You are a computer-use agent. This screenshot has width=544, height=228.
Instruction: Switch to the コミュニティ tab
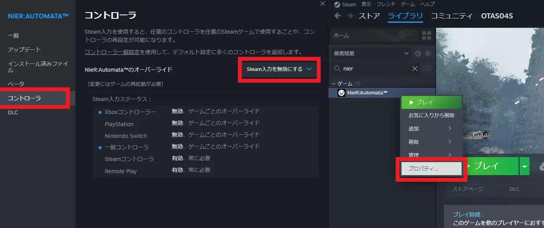452,16
